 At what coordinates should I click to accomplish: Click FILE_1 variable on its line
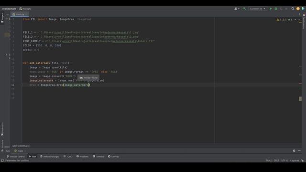point(28,32)
